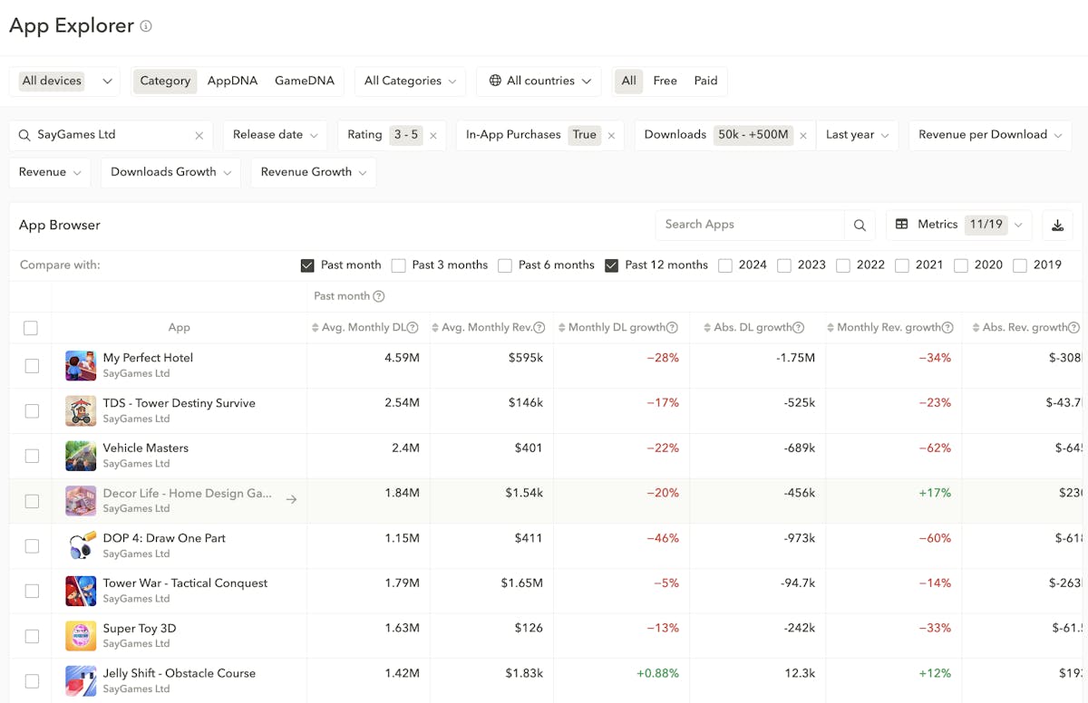1088x703 pixels.
Task: Open the My Perfect Hotel app link
Action: (148, 358)
